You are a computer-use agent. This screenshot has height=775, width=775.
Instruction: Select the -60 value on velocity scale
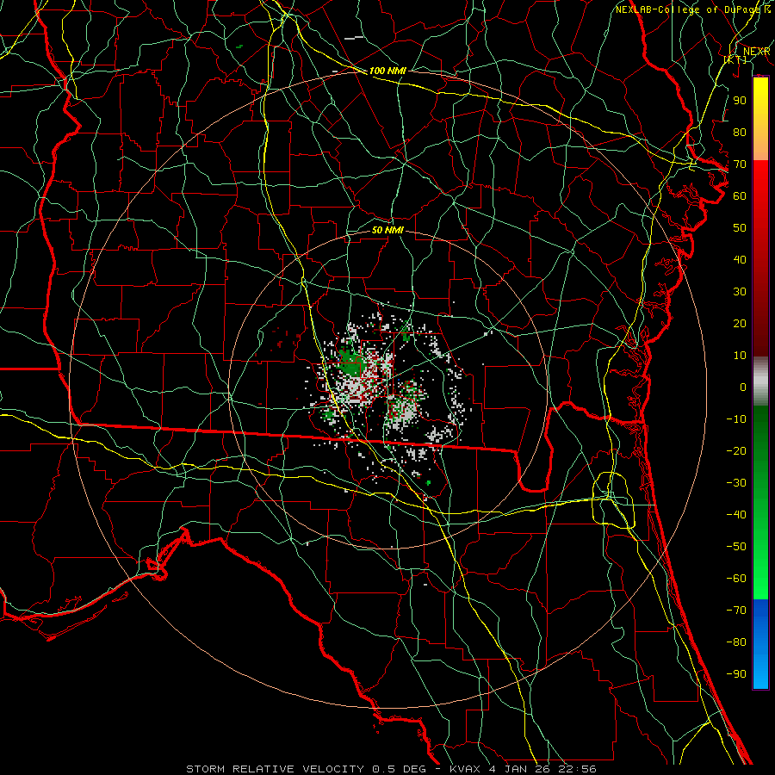736,579
